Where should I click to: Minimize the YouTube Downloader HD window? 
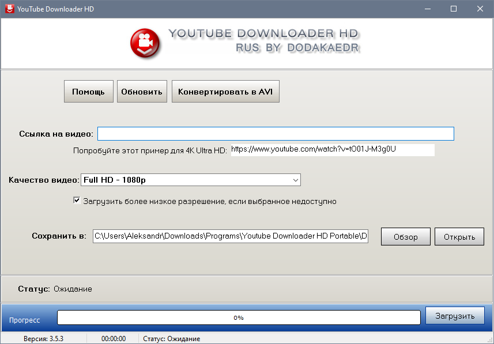[x=427, y=9]
